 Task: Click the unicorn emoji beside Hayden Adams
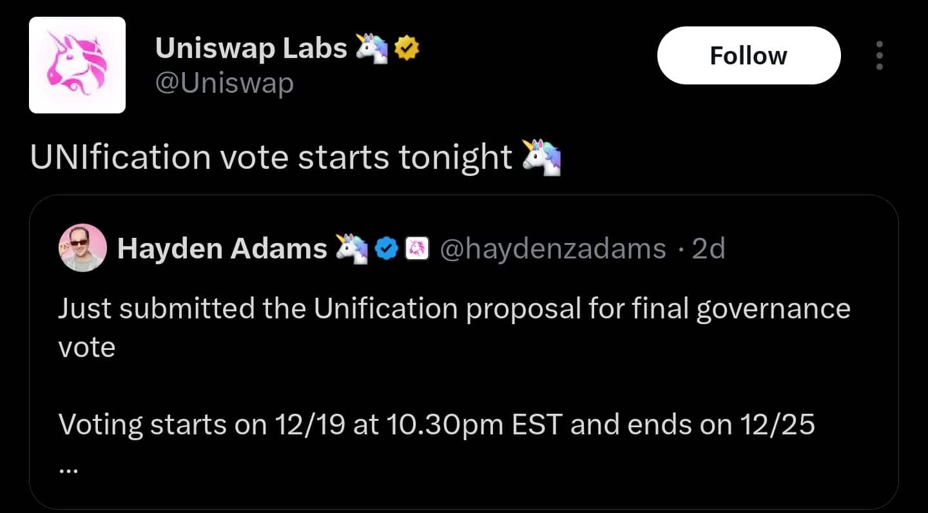[x=351, y=248]
